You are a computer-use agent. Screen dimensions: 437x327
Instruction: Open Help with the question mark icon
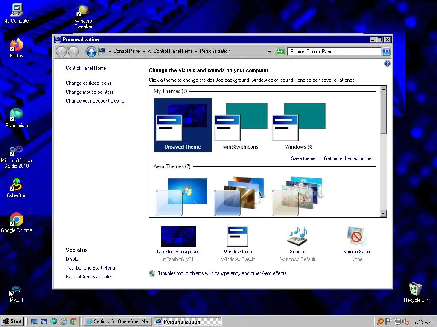tap(387, 64)
